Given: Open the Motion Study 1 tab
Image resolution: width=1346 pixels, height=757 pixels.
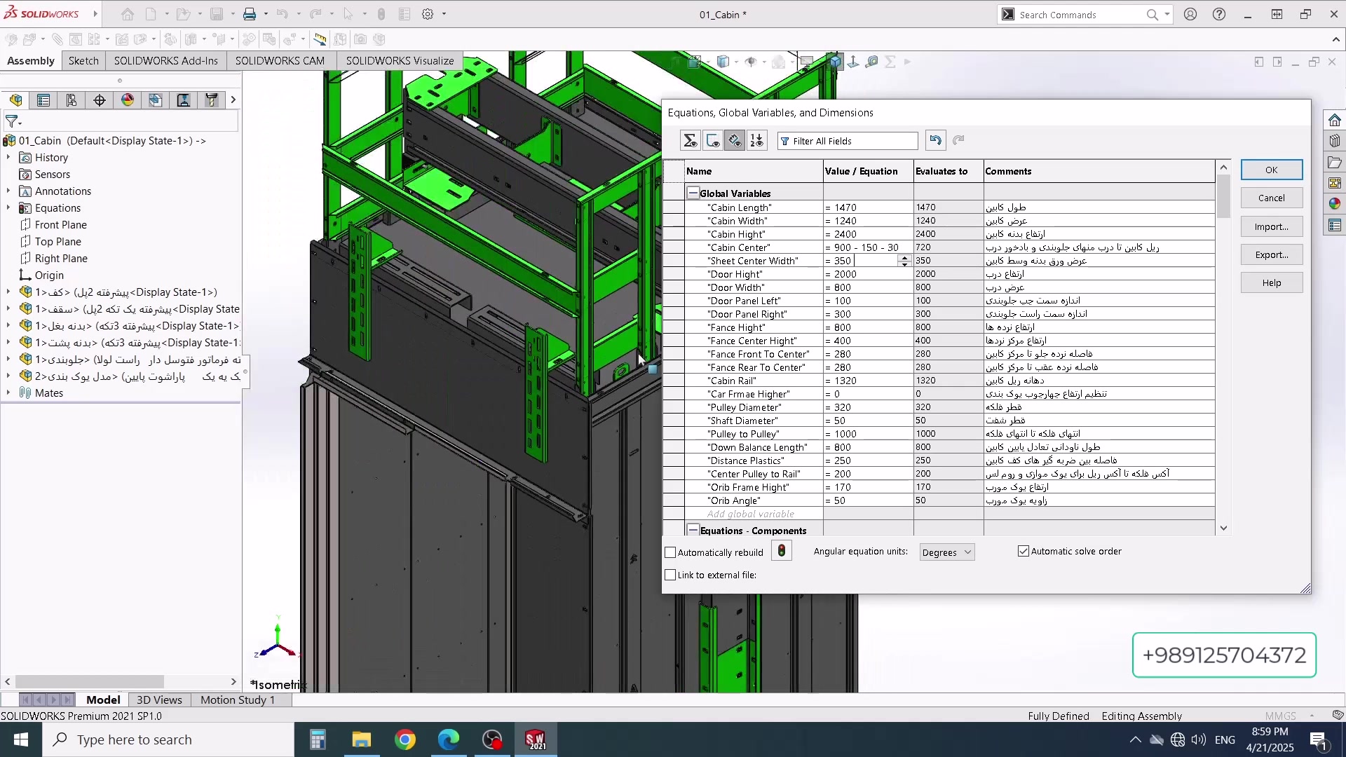Looking at the screenshot, I should click(x=237, y=700).
